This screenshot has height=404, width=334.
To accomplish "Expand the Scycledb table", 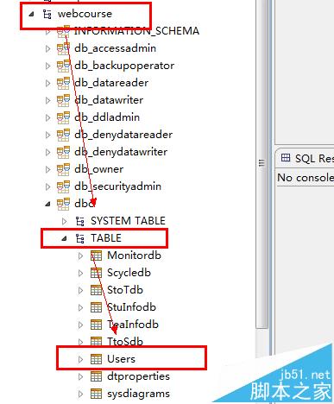I will (x=81, y=273).
